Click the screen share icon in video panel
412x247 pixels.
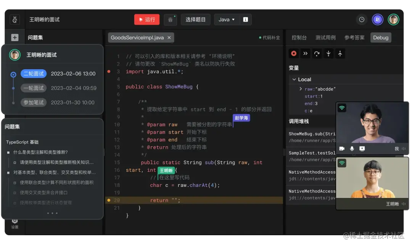(x=363, y=149)
